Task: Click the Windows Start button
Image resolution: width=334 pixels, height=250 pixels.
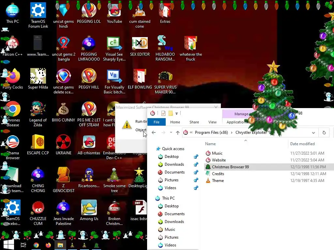Action: (8, 245)
